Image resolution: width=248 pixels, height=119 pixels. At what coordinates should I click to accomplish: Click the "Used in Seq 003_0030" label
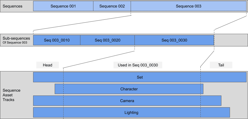[138, 65]
